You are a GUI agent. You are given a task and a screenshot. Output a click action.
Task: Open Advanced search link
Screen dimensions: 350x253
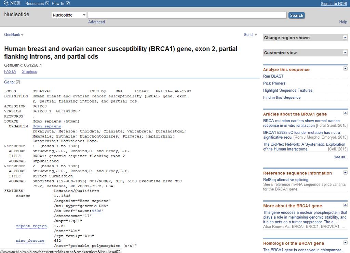tap(96, 22)
